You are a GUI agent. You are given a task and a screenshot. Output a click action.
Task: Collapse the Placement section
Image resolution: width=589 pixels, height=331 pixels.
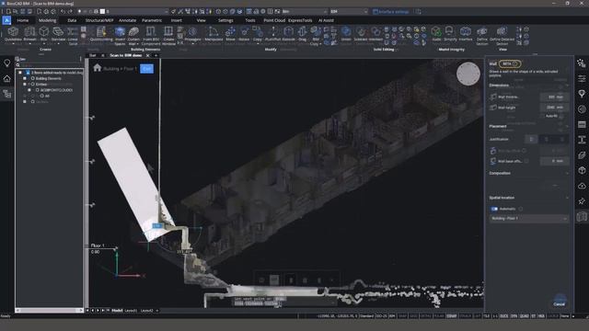click(567, 126)
